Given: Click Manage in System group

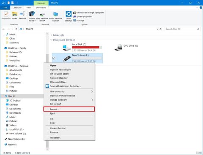Looking at the screenshot, I should pos(79,21).
